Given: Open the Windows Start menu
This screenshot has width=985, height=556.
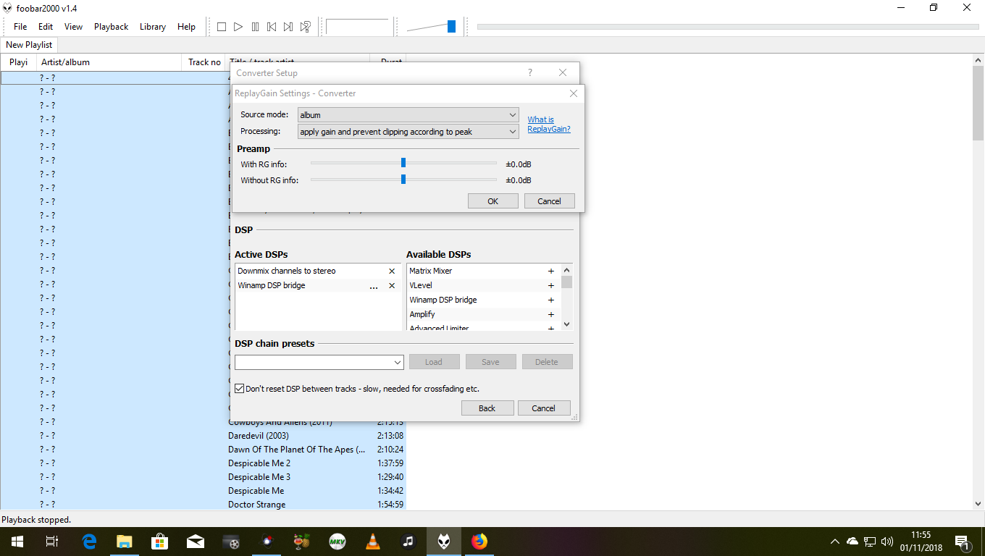Looking at the screenshot, I should coord(17,541).
